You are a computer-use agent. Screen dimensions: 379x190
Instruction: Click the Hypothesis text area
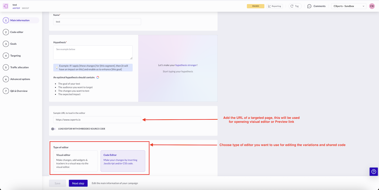point(93,52)
